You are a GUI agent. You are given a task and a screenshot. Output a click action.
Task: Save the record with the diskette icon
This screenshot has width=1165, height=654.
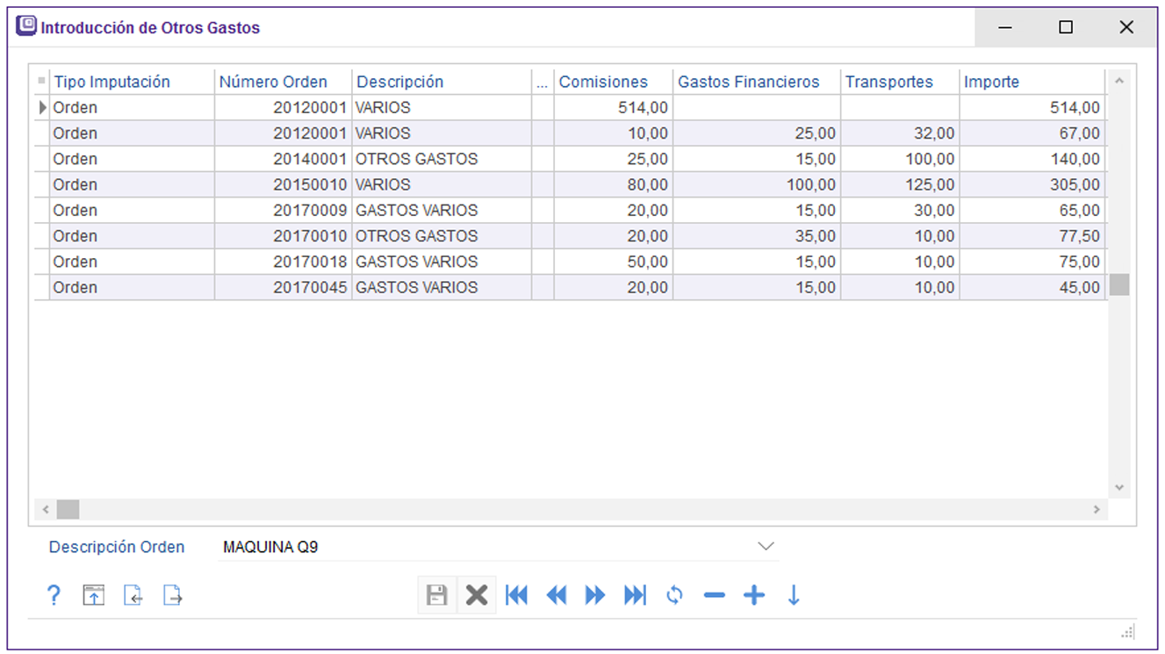436,595
